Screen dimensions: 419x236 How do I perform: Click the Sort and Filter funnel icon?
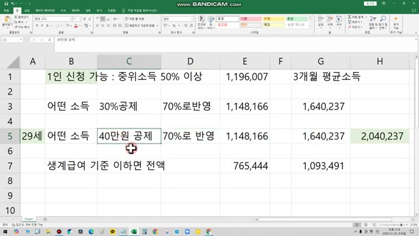point(373,19)
